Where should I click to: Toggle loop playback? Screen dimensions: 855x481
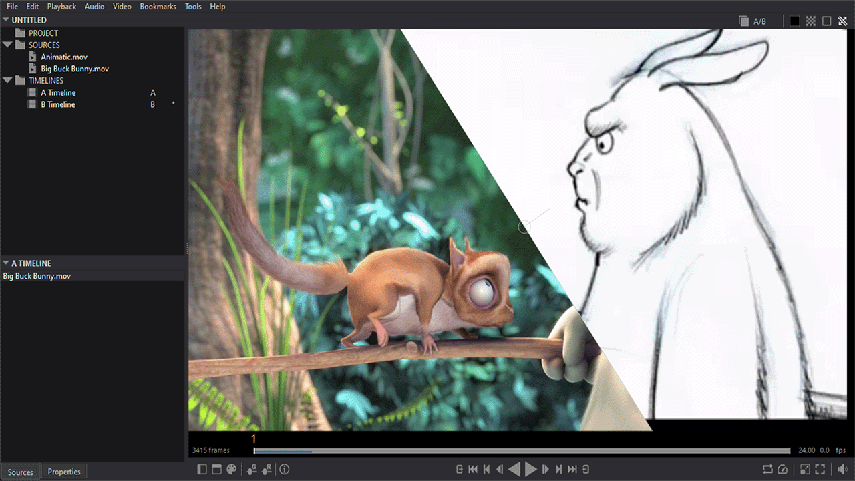click(767, 470)
